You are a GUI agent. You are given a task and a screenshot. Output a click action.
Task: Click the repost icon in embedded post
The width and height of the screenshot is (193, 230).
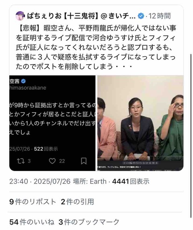(21, 161)
